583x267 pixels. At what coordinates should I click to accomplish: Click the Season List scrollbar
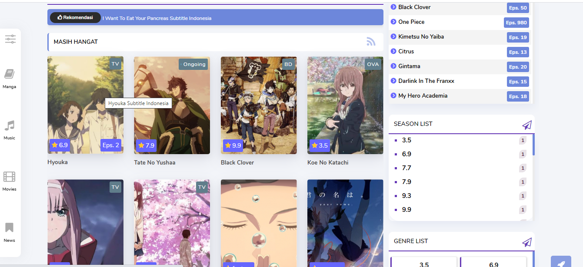pos(533,145)
